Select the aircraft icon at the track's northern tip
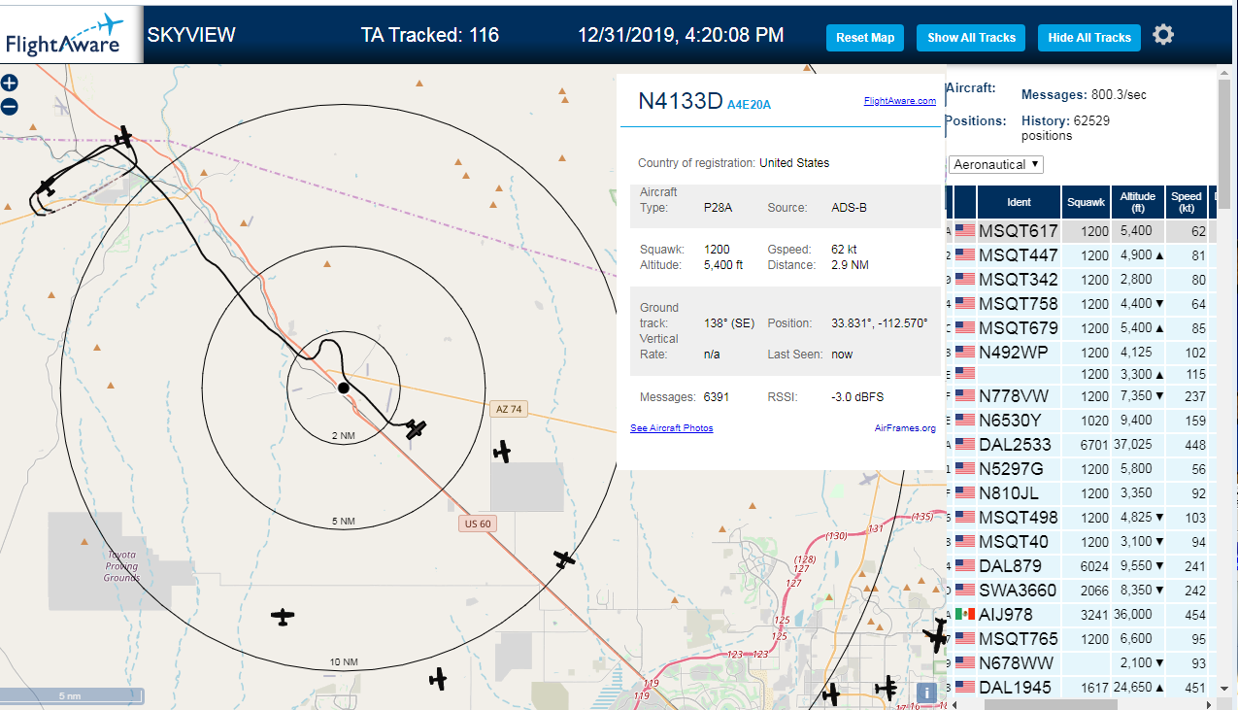 pyautogui.click(x=123, y=137)
